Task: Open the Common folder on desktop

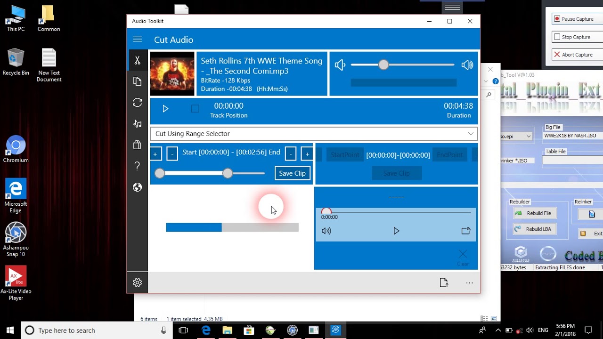Action: (x=49, y=19)
